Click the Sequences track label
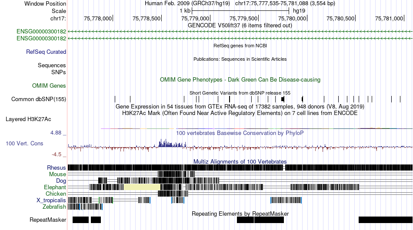 [52, 65]
